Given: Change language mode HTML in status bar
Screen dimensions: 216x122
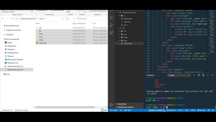Looking at the screenshot, I should 193,110.
